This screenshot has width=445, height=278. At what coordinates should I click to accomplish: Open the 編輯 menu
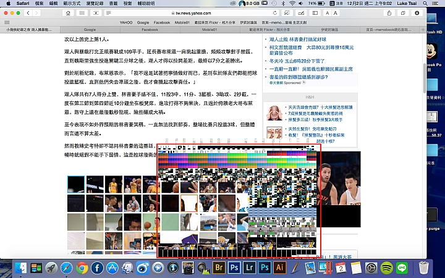click(x=53, y=4)
